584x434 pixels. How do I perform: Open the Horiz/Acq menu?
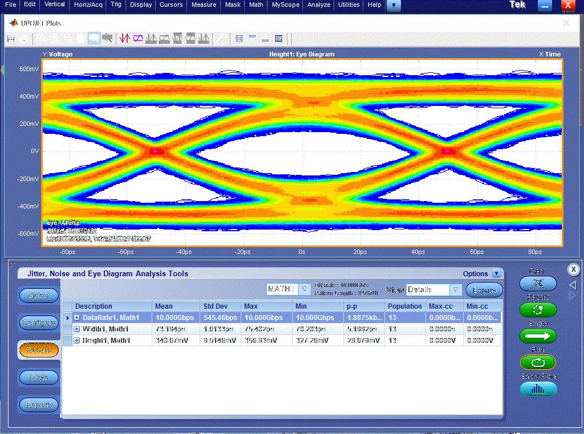pyautogui.click(x=88, y=5)
